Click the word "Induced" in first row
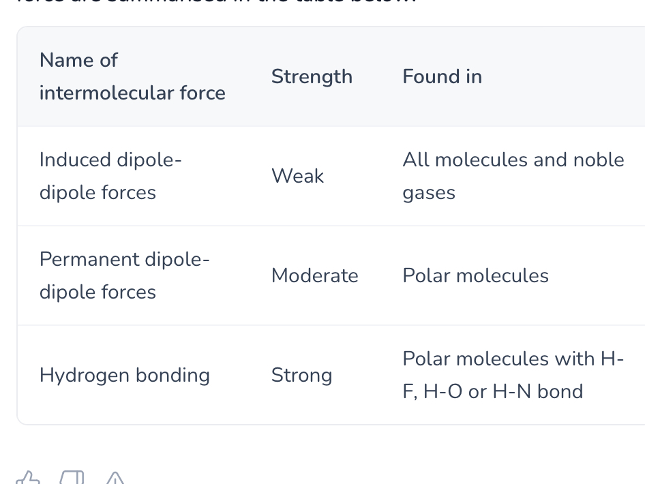This screenshot has width=645, height=484. point(76,160)
